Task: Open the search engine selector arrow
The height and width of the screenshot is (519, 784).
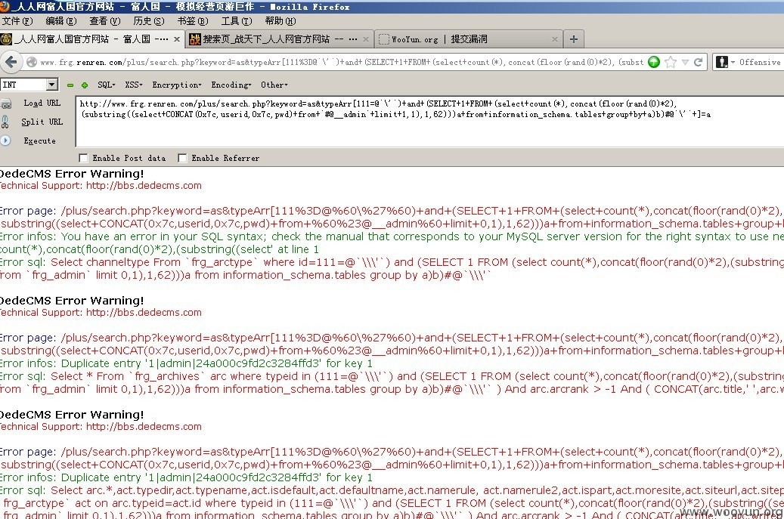Action: pyautogui.click(x=733, y=63)
